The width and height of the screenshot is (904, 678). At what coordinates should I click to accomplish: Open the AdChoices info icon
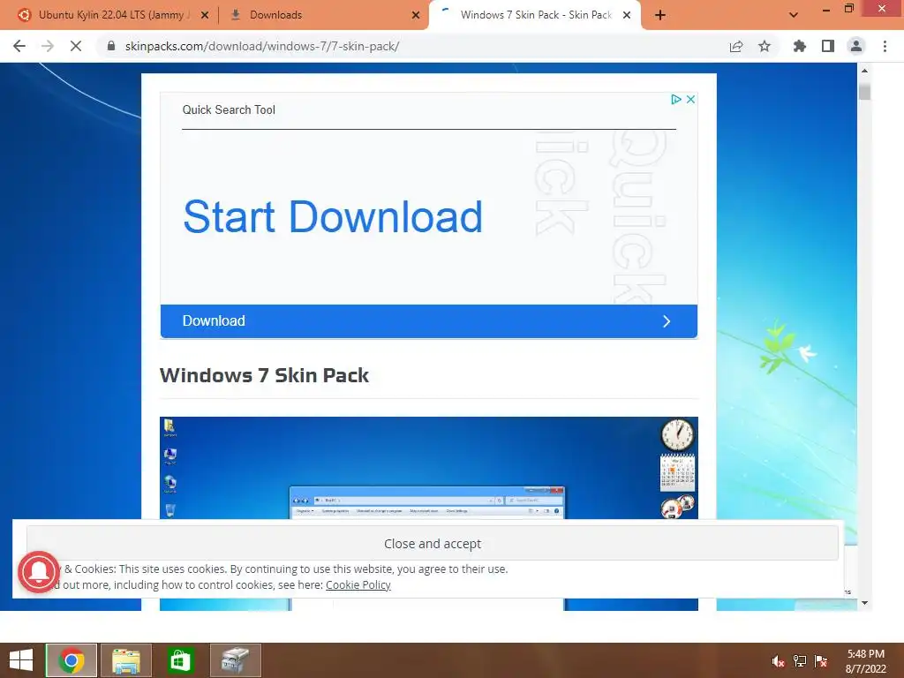pyautogui.click(x=676, y=99)
